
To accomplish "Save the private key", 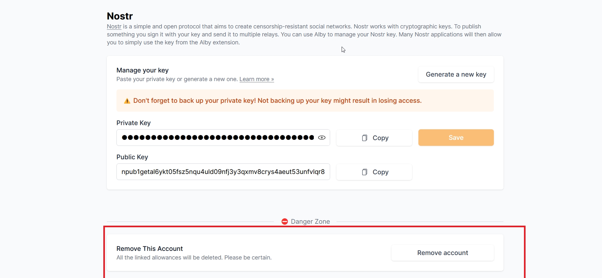I will tap(456, 138).
